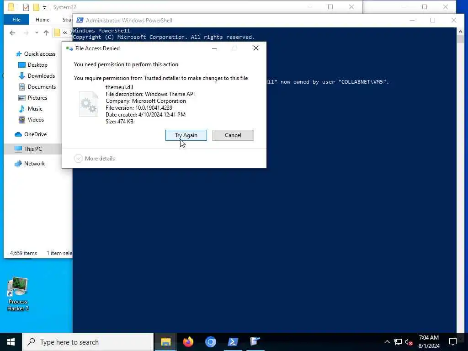
Task: Select Network in navigation pane
Action: coord(30,164)
